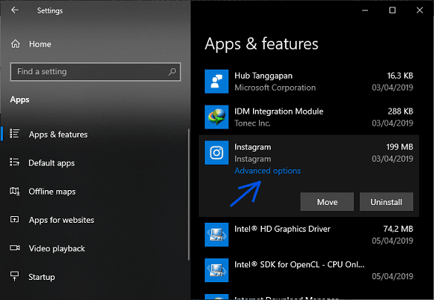
Task: Focus the Find a setting search box
Action: pos(96,72)
